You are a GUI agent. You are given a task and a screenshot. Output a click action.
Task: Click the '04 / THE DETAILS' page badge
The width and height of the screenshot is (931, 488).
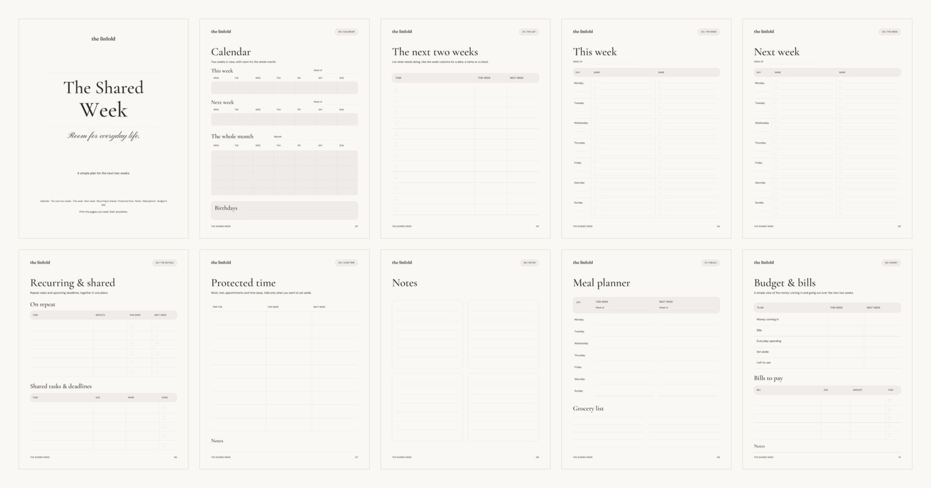click(164, 263)
